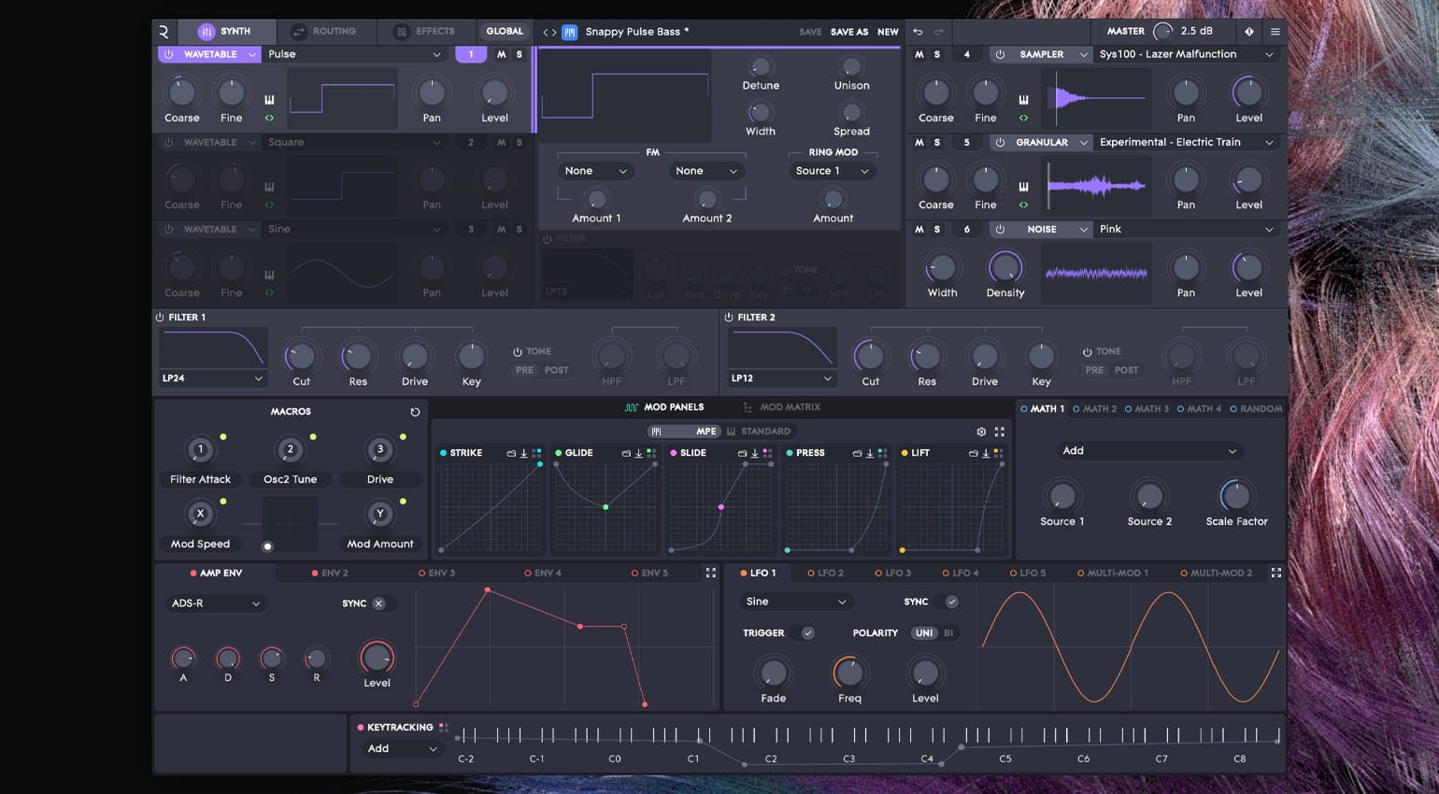1439x794 pixels.
Task: Reset macros with the refresh icon
Action: pyautogui.click(x=415, y=412)
